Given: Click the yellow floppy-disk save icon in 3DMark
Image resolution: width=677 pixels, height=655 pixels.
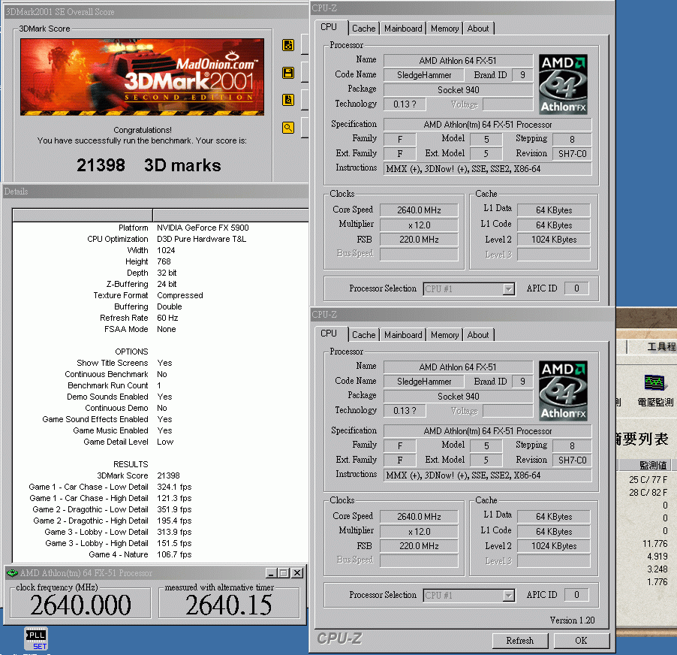Looking at the screenshot, I should (288, 73).
